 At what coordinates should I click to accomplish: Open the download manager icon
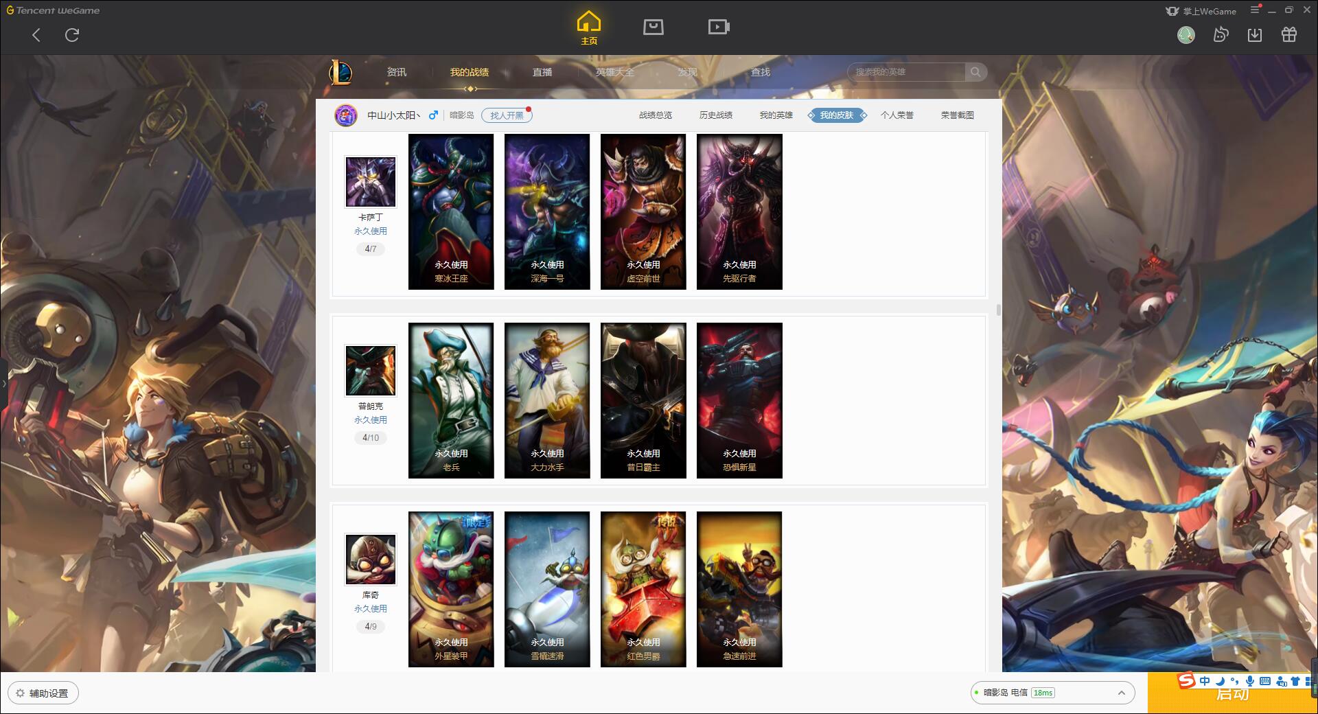pos(1255,34)
